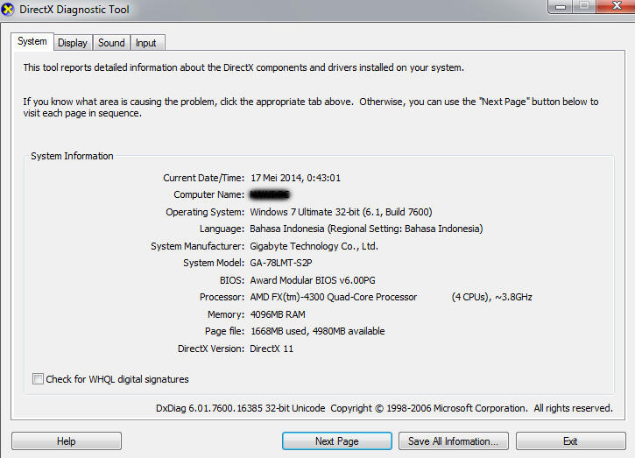The width and height of the screenshot is (635, 458).
Task: Click the 'System Information' group heading
Action: (72, 156)
